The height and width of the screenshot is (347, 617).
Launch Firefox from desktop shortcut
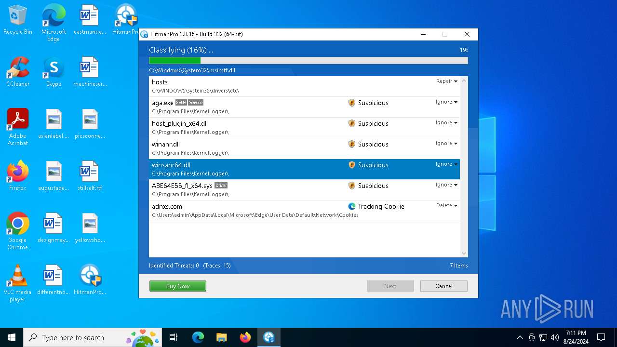click(x=18, y=176)
